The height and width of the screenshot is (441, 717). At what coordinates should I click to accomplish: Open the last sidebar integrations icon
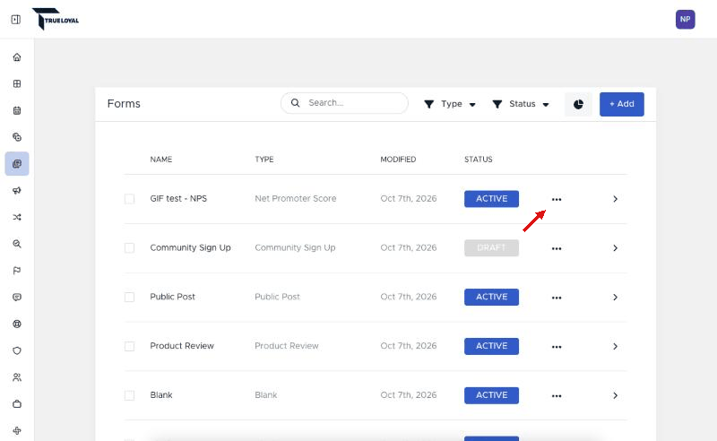(x=17, y=430)
